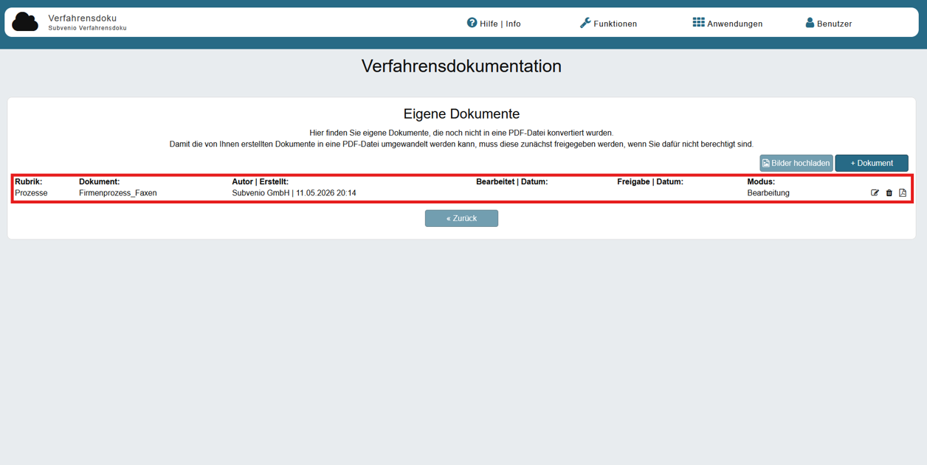Click the Freigabe | Datum: column header
Viewport: 927px width, 465px height.
click(650, 181)
